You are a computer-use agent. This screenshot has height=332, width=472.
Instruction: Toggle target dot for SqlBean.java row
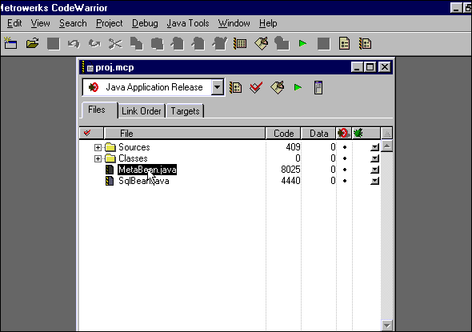tap(345, 181)
